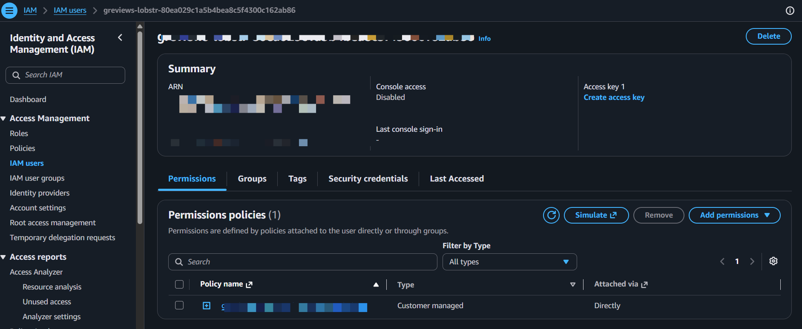Switch to the Permissions tab
Screen dimensions: 802x329
tap(192, 179)
